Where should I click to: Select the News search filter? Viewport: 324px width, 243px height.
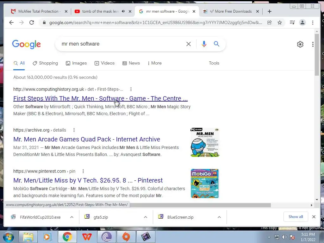pyautogui.click(x=131, y=63)
